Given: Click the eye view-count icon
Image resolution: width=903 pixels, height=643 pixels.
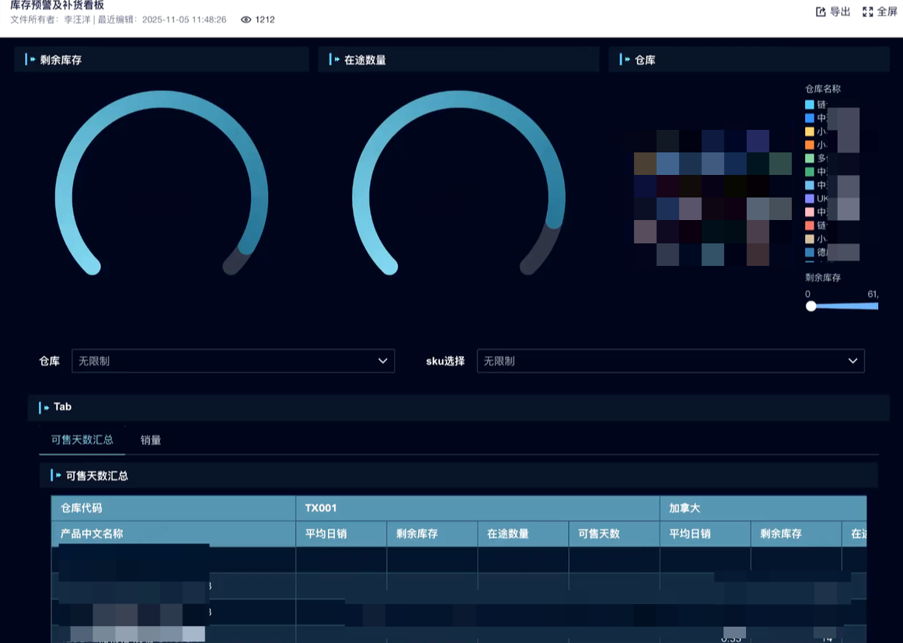Looking at the screenshot, I should 246,19.
